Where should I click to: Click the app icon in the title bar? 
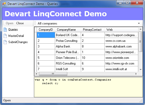pos(4,4)
